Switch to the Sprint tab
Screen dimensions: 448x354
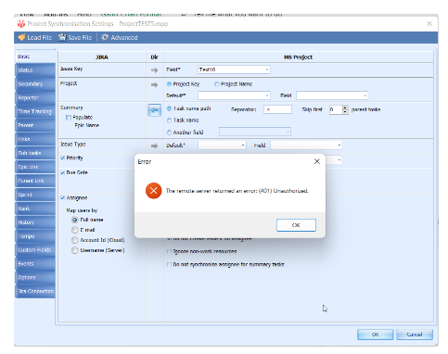pos(35,195)
